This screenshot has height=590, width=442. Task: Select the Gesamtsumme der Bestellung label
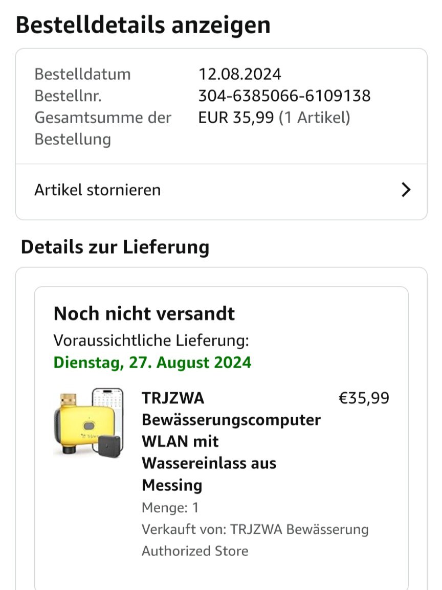pyautogui.click(x=103, y=128)
